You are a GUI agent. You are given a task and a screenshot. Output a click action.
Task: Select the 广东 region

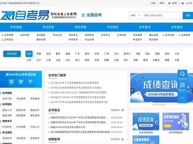point(77,54)
